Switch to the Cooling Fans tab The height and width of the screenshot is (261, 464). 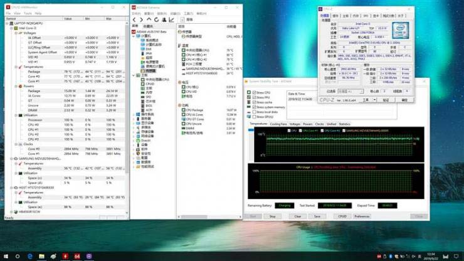coord(278,124)
